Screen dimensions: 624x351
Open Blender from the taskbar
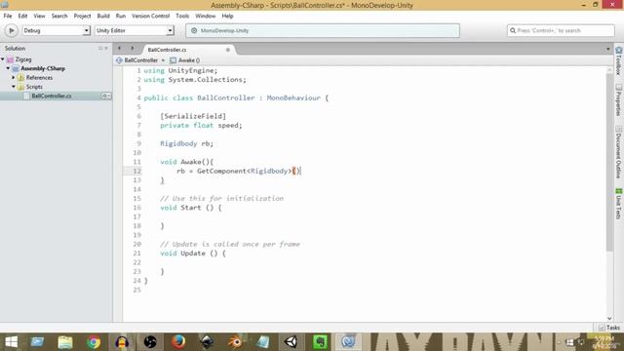pyautogui.click(x=235, y=342)
